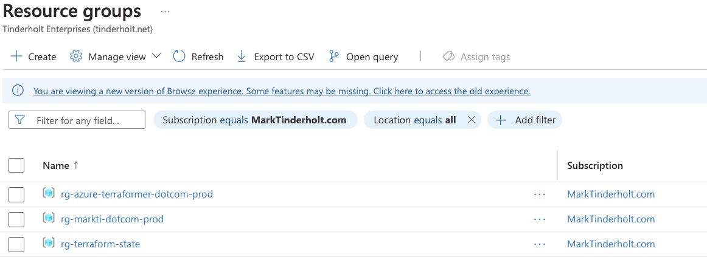Click the plus icon on Add filter
Screen dimensions: 707x271
[x=501, y=120]
